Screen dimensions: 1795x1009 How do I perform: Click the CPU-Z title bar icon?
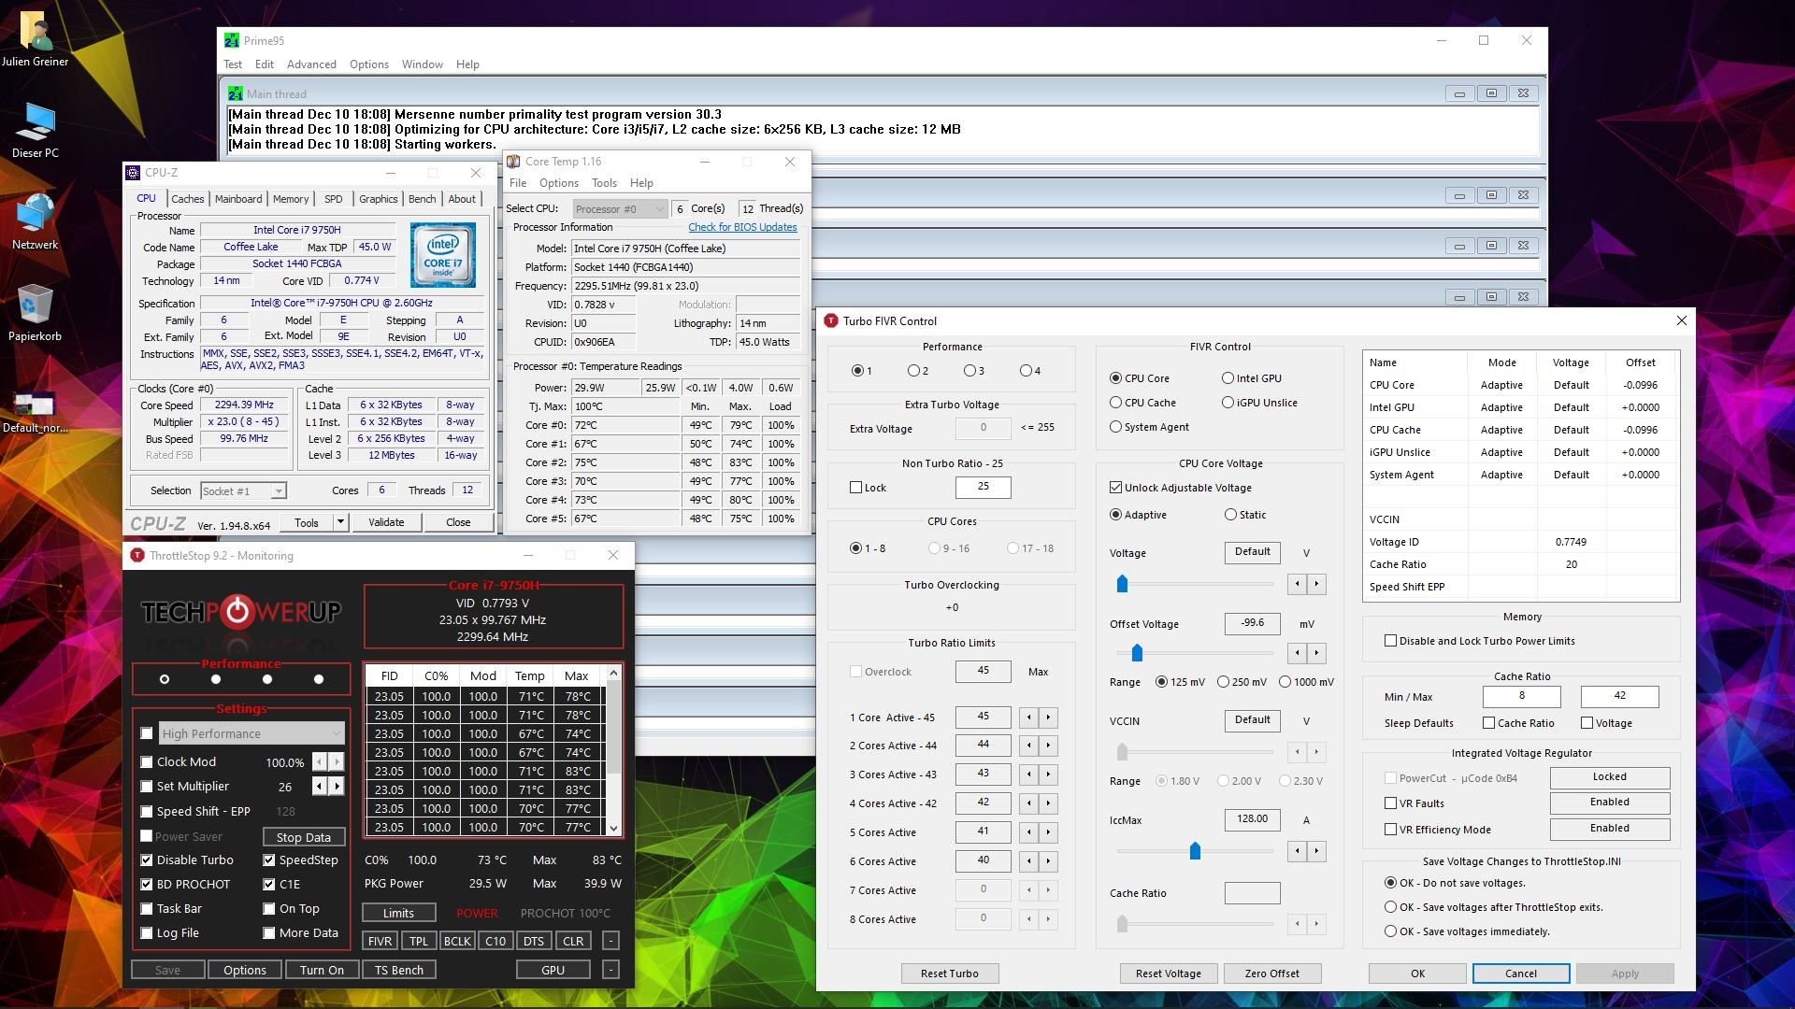click(134, 173)
